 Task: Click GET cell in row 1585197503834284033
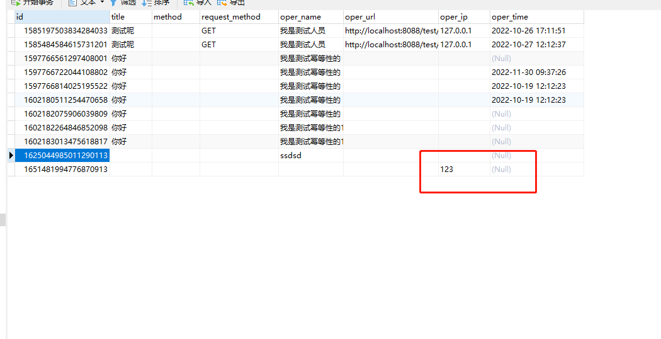tap(239, 31)
